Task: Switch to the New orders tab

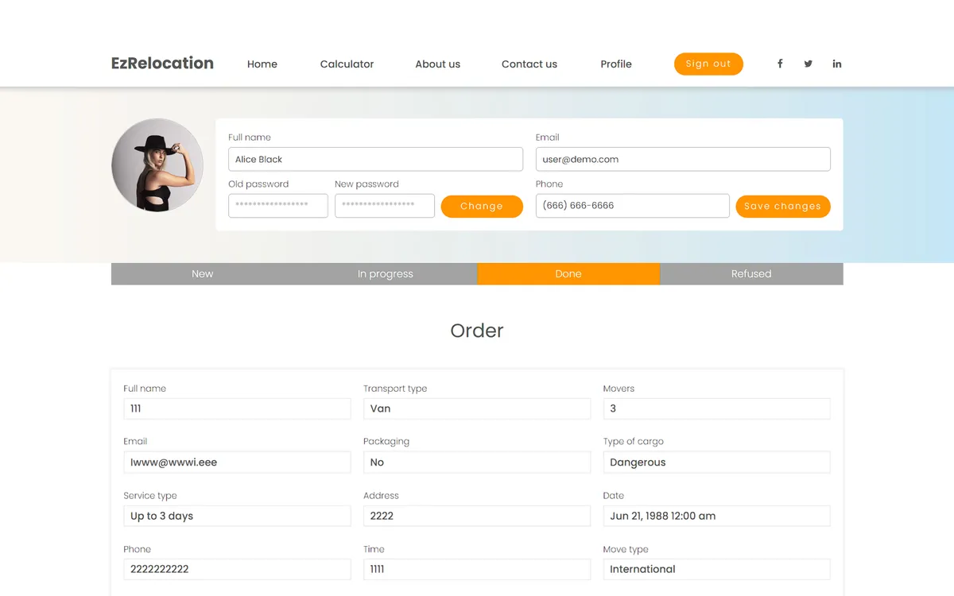Action: click(203, 273)
